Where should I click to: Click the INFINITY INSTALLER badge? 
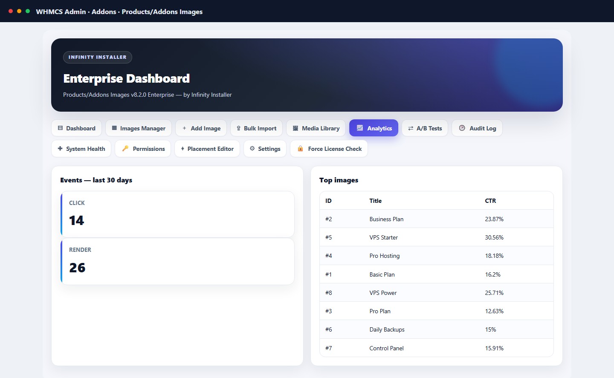(98, 57)
